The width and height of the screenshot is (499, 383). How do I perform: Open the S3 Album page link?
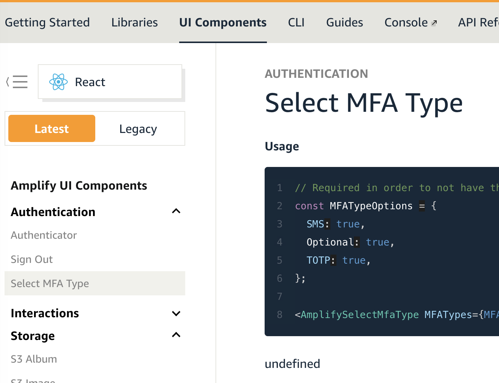[34, 359]
